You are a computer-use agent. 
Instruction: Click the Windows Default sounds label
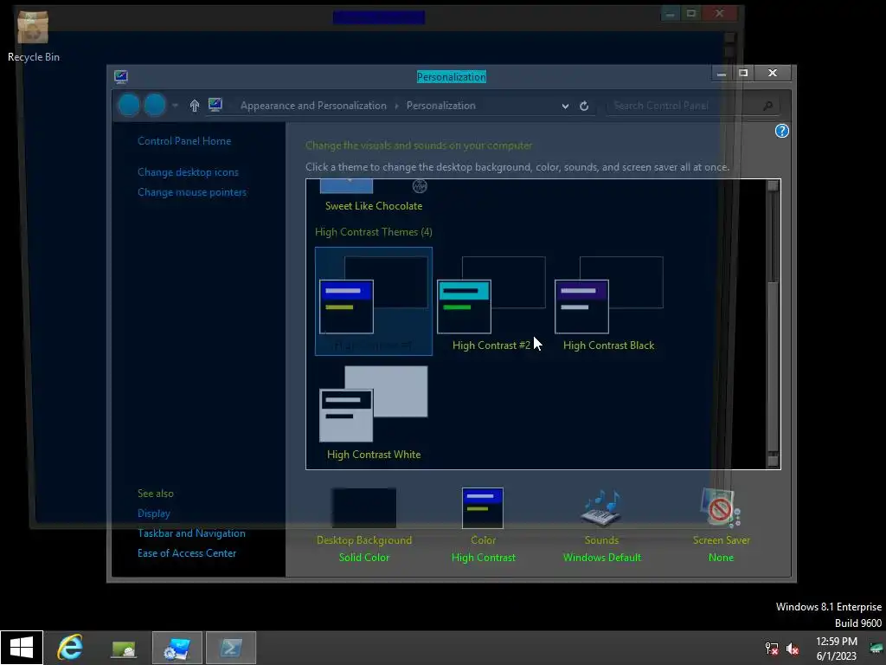pyautogui.click(x=602, y=558)
